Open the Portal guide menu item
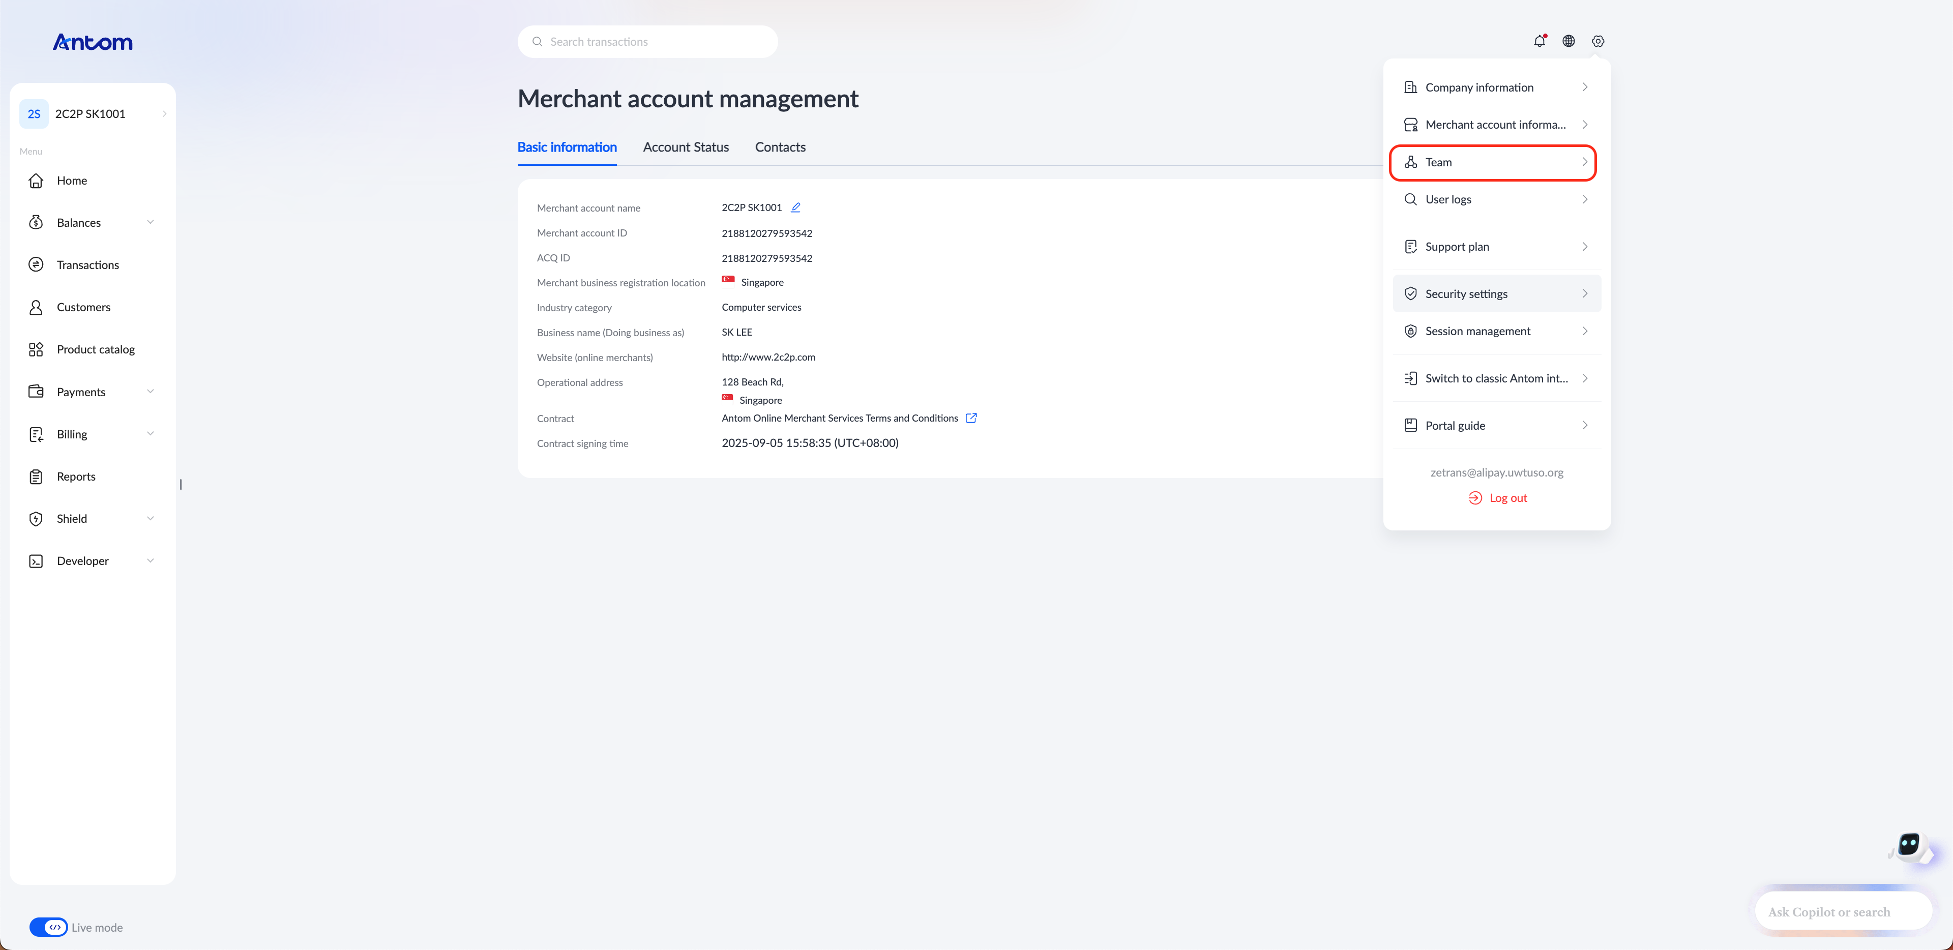Viewport: 1953px width, 950px height. [1496, 425]
